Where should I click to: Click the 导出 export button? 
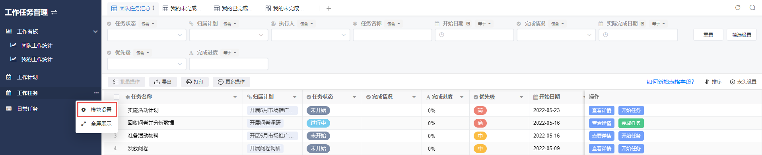click(163, 82)
